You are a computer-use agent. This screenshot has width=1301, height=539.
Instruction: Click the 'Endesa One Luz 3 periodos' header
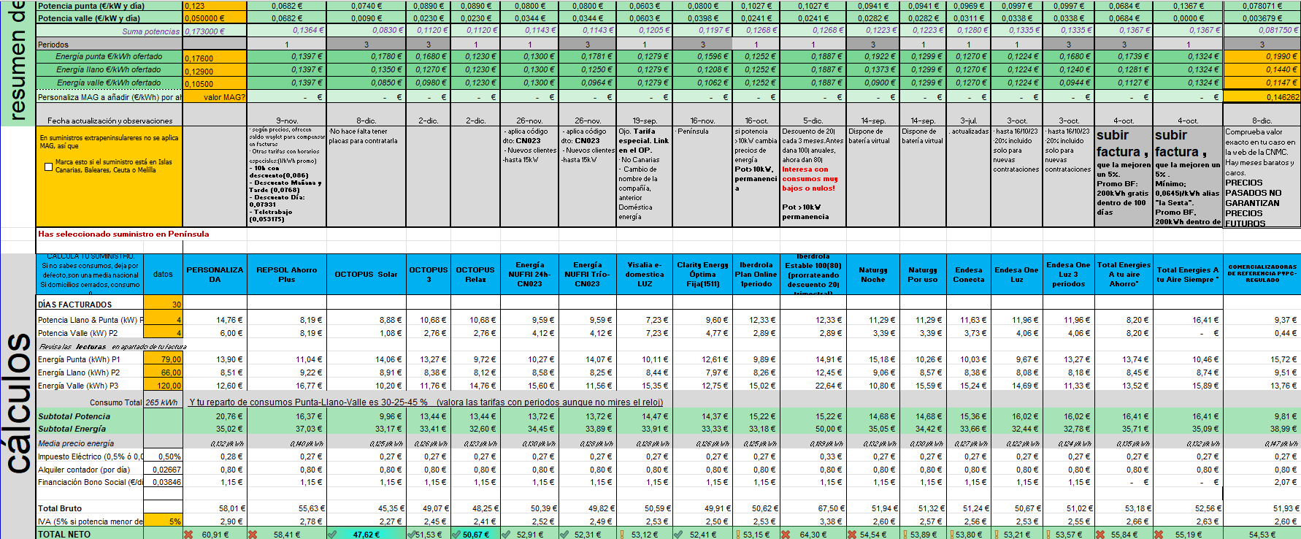coord(1068,275)
